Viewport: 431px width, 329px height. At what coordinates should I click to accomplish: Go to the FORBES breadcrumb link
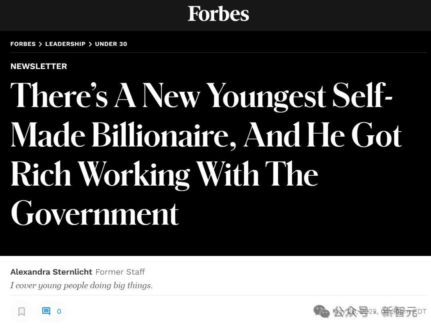23,44
